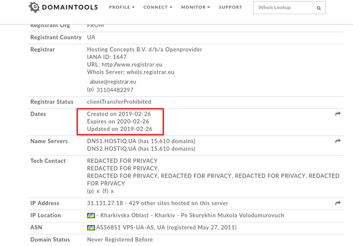Screen dimensions: 353x246
Task: Click the share arrow icon in Name Servers row
Action: point(338,141)
